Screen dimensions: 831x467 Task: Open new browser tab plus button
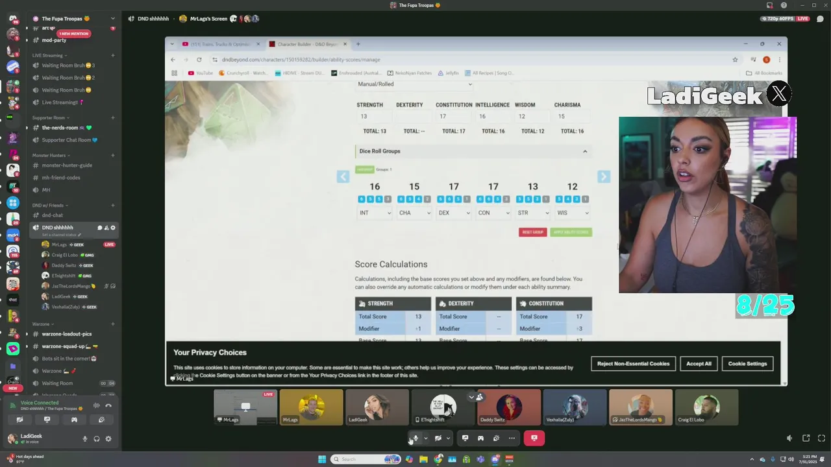pos(358,44)
